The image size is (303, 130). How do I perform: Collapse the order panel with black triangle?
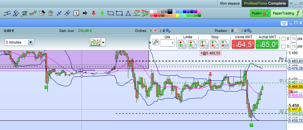pyautogui.click(x=150, y=42)
